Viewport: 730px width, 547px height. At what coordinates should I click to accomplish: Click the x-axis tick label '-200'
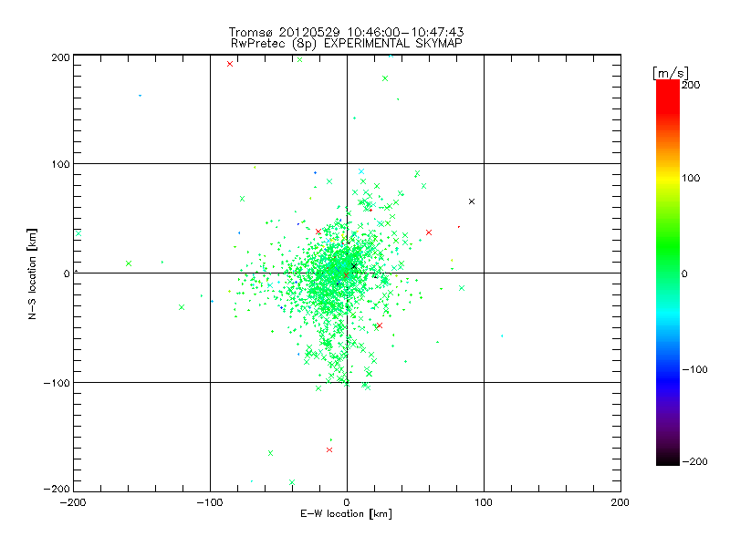73,503
